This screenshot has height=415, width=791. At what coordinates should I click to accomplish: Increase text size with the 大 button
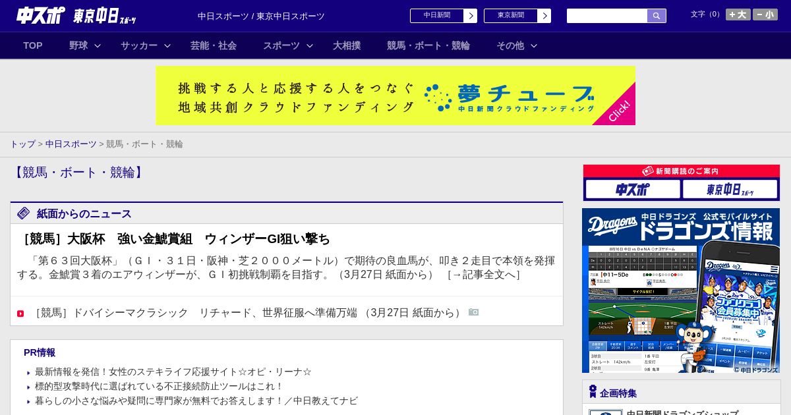pyautogui.click(x=738, y=14)
